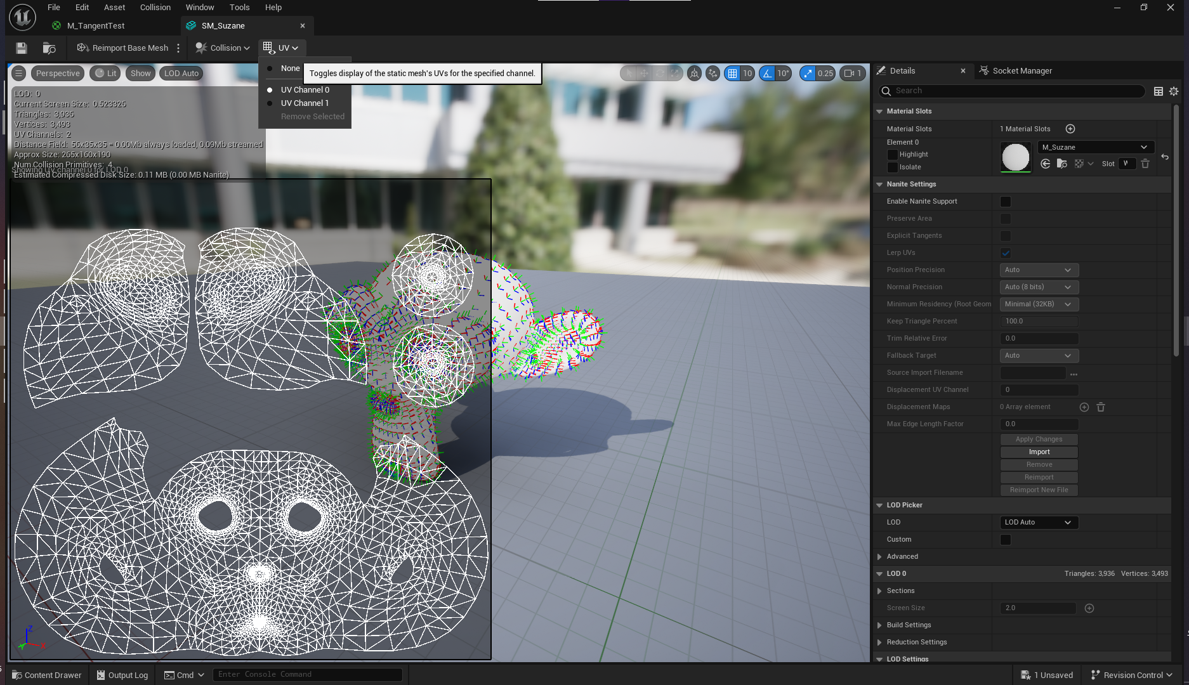Screen dimensions: 1189x685
Task: Open the Tools menu
Action: pyautogui.click(x=239, y=8)
